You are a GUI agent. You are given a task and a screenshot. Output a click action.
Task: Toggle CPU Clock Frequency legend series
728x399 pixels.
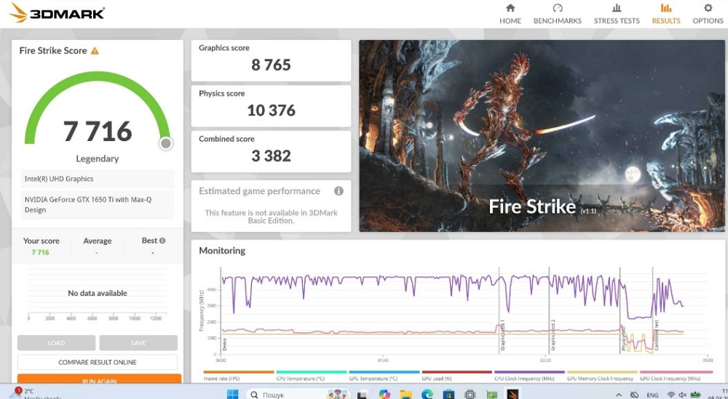pyautogui.click(x=529, y=378)
